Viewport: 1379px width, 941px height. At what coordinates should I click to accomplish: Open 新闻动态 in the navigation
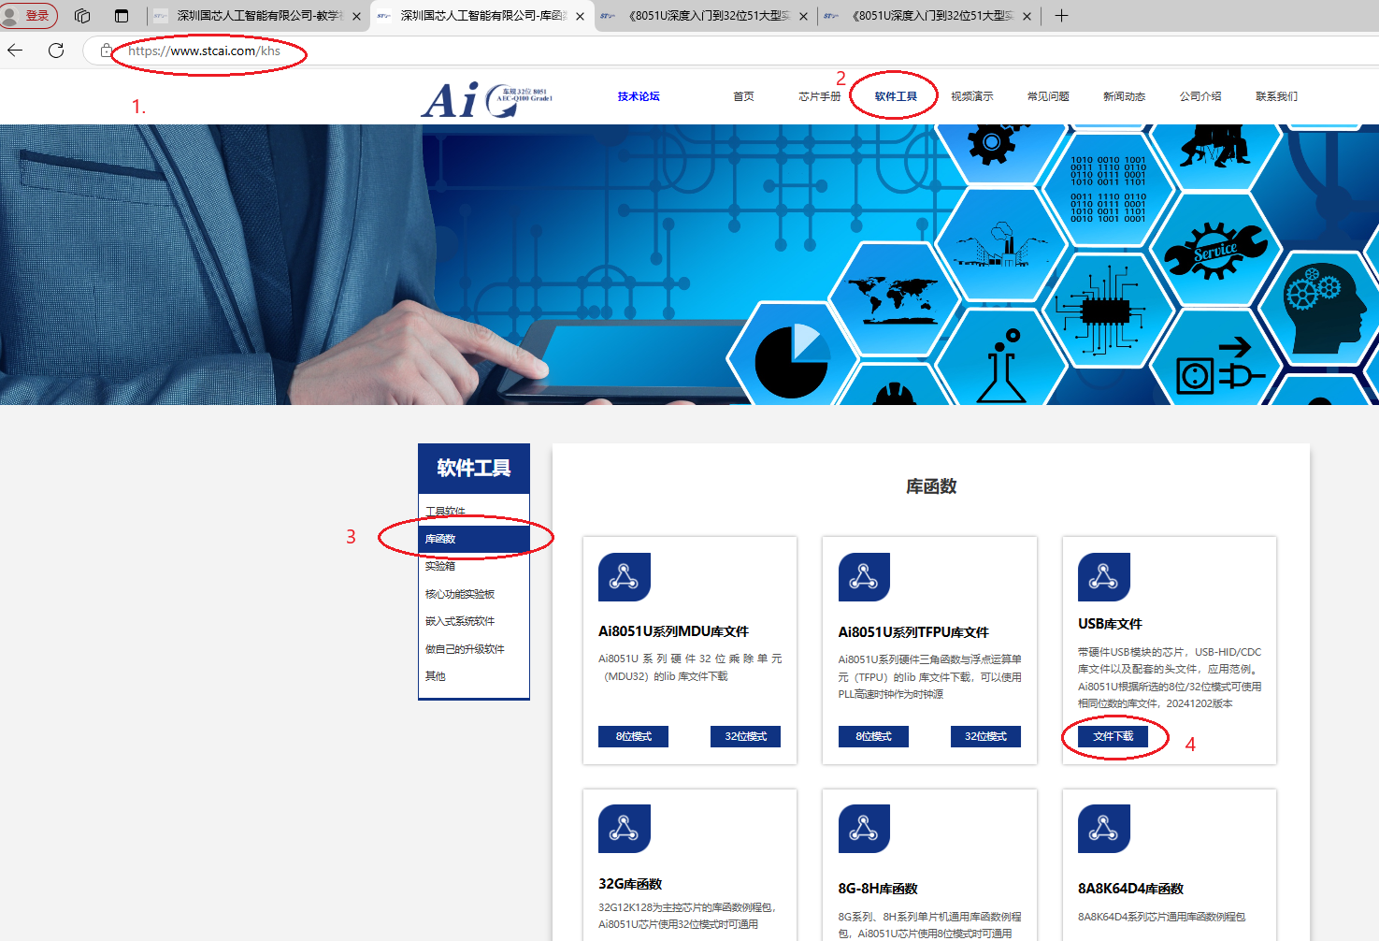pyautogui.click(x=1124, y=96)
